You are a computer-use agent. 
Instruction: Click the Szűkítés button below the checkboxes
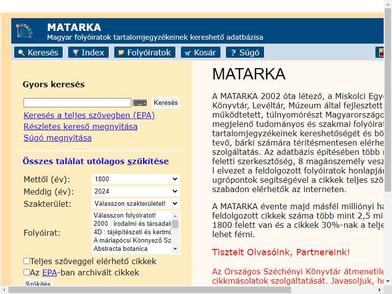pyautogui.click(x=38, y=283)
